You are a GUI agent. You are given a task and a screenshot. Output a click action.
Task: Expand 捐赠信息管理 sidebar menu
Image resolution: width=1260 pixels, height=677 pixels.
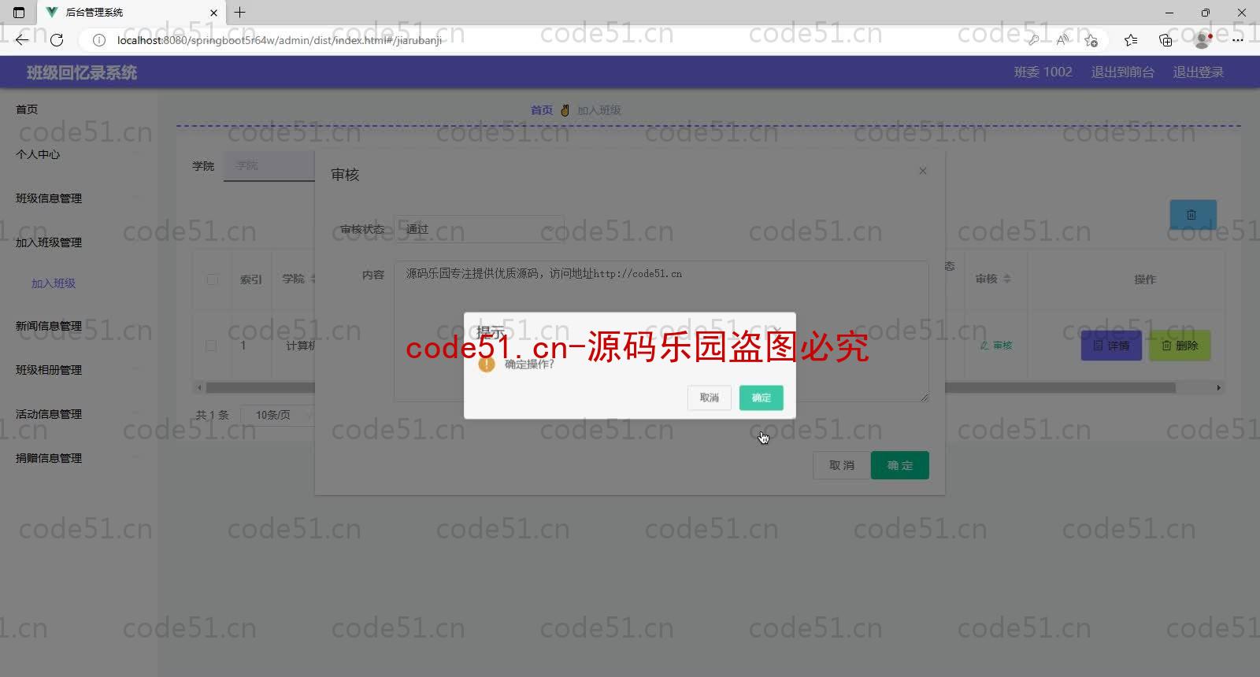[49, 458]
